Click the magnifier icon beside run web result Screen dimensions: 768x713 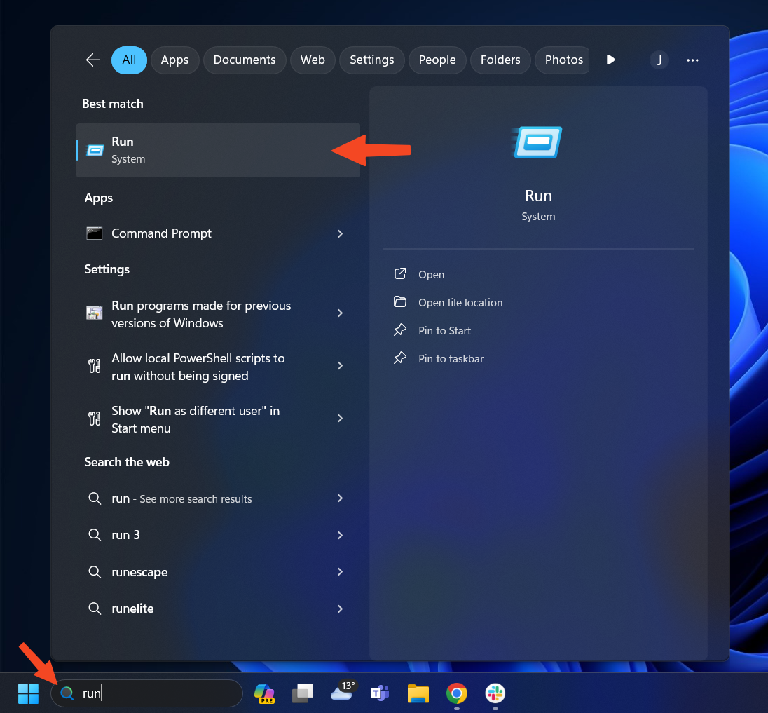pyautogui.click(x=95, y=498)
